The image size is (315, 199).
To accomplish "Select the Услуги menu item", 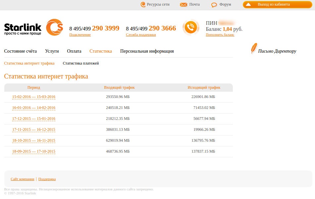I will click(x=52, y=51).
